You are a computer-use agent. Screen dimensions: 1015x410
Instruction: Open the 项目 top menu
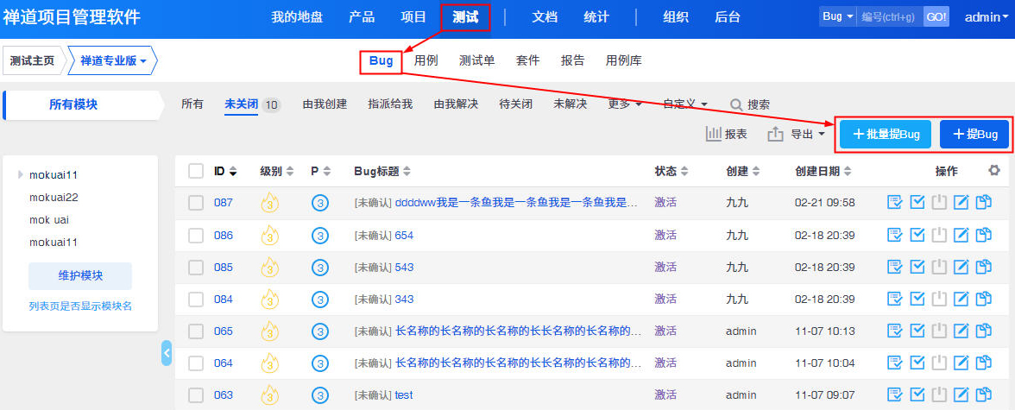pos(413,17)
